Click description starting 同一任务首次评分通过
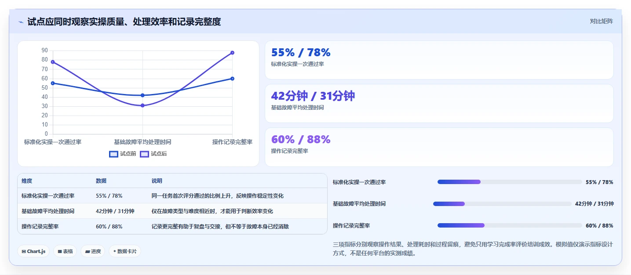 [218, 196]
